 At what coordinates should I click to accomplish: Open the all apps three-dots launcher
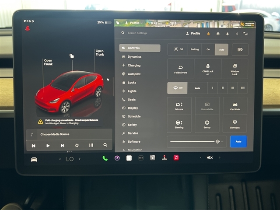[x=141, y=158]
